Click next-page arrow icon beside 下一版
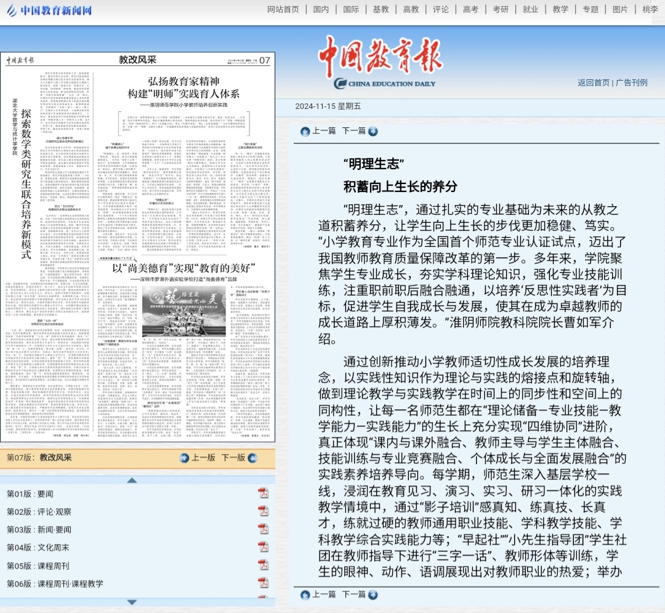The width and height of the screenshot is (665, 613). [251, 458]
